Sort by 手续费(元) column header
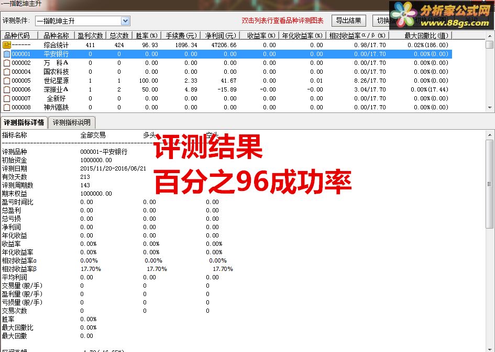495x352 pixels. click(181, 36)
